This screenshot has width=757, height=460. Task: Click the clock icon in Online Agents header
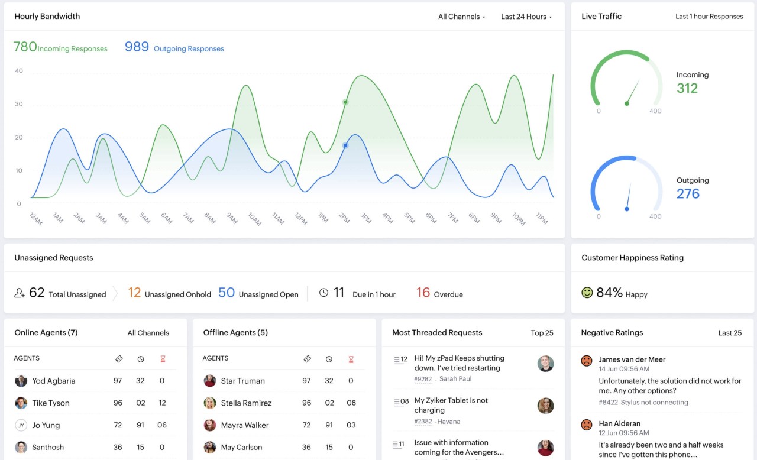[x=141, y=358]
